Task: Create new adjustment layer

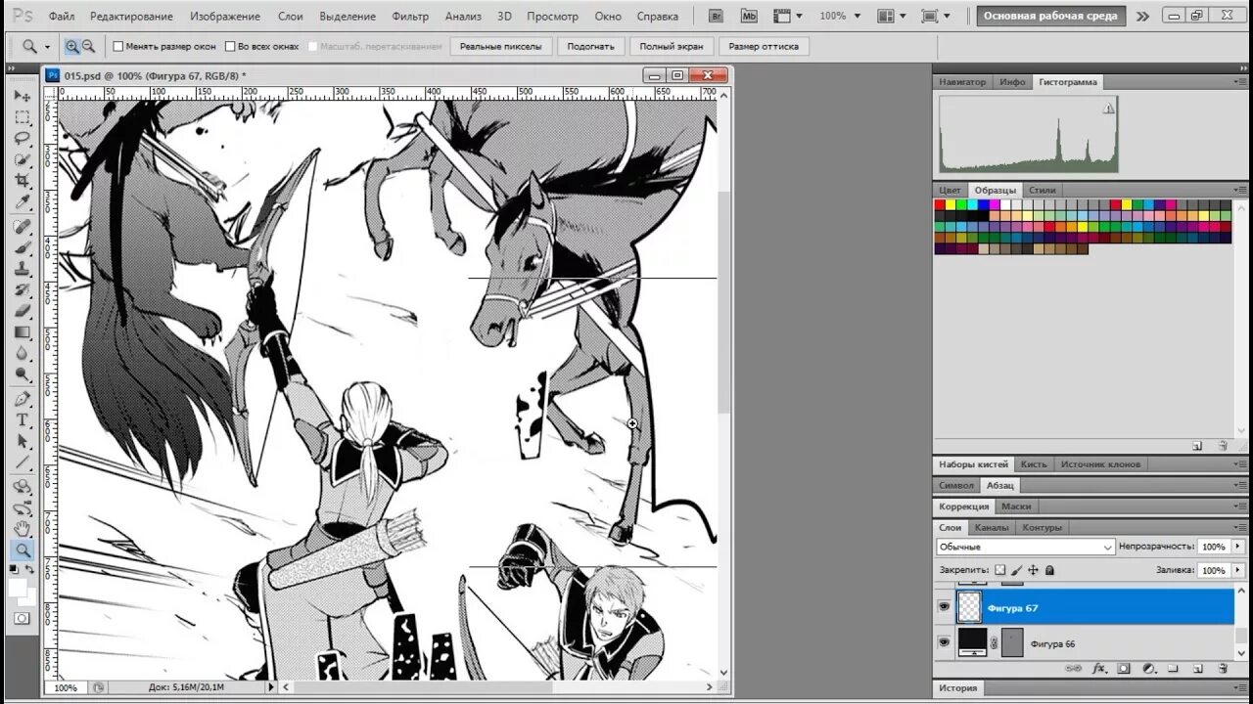Action: click(x=1147, y=669)
